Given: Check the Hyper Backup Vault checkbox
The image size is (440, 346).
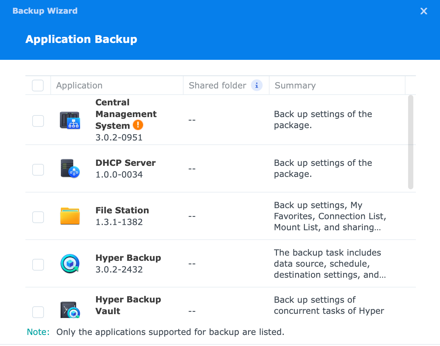Looking at the screenshot, I should point(38,312).
